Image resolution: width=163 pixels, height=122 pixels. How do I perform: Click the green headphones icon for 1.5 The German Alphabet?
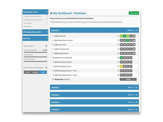pyautogui.click(x=121, y=58)
